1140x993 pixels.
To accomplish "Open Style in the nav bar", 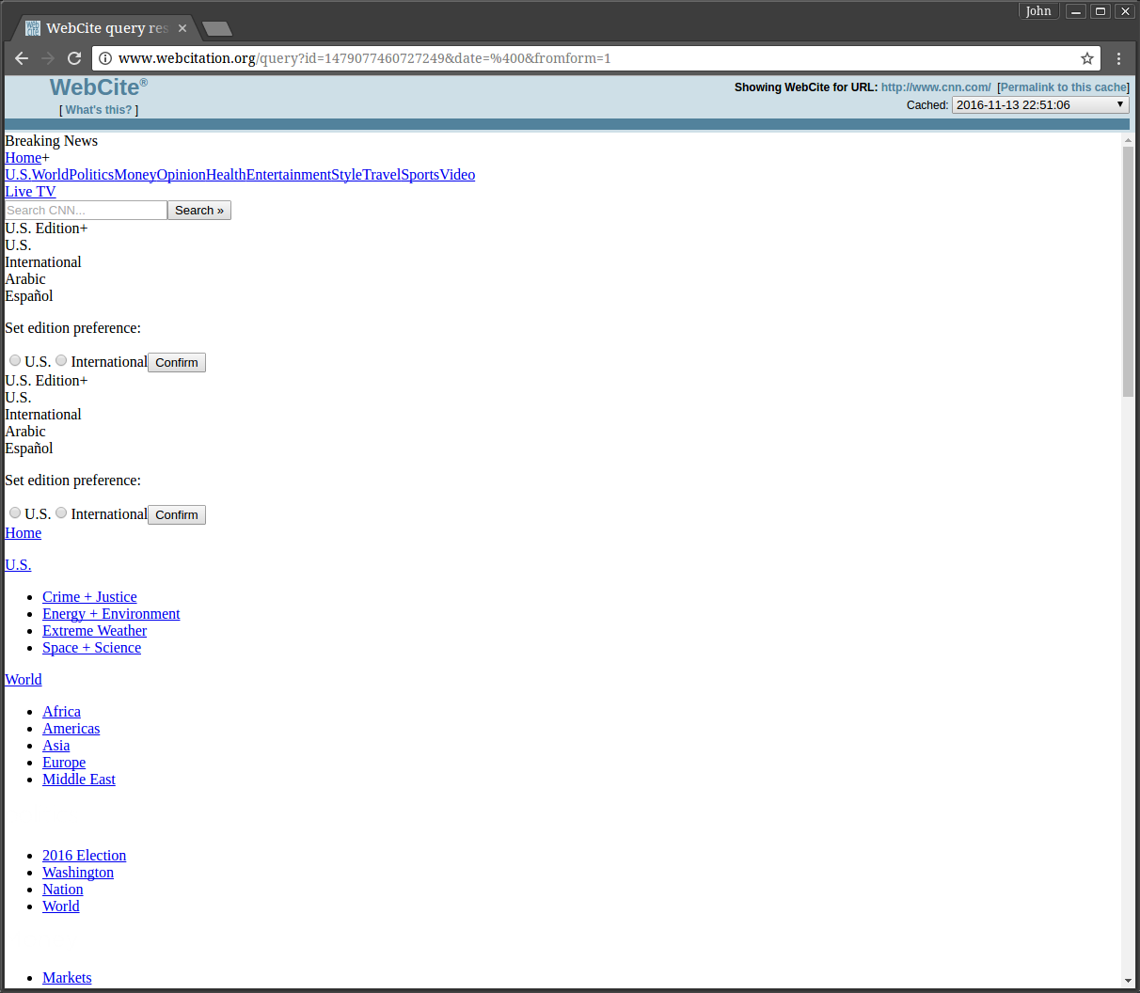I will (346, 175).
